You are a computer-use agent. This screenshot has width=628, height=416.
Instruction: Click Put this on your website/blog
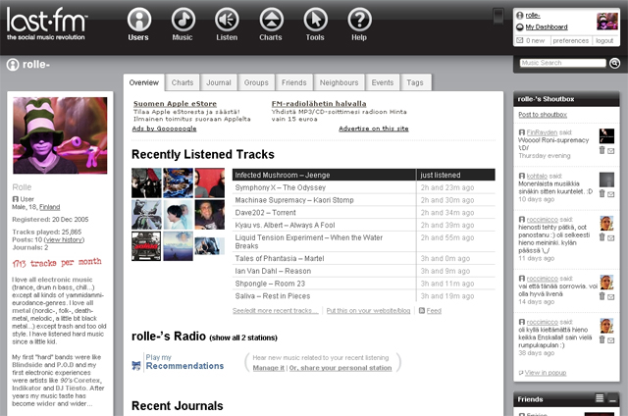tap(369, 311)
